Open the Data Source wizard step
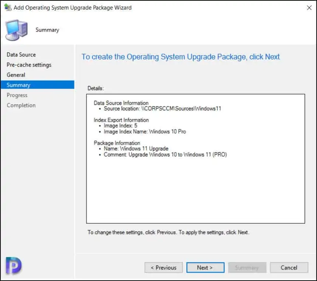The image size is (317, 281). click(21, 54)
